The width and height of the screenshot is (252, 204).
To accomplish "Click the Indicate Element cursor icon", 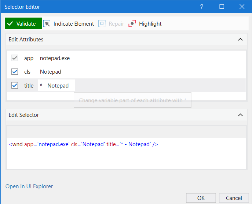I will (x=47, y=24).
